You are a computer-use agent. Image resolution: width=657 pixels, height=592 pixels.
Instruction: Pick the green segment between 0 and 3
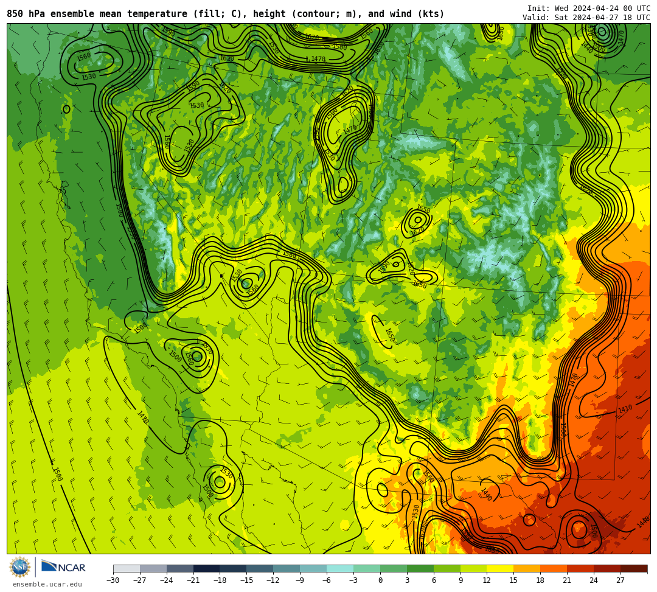394,568
